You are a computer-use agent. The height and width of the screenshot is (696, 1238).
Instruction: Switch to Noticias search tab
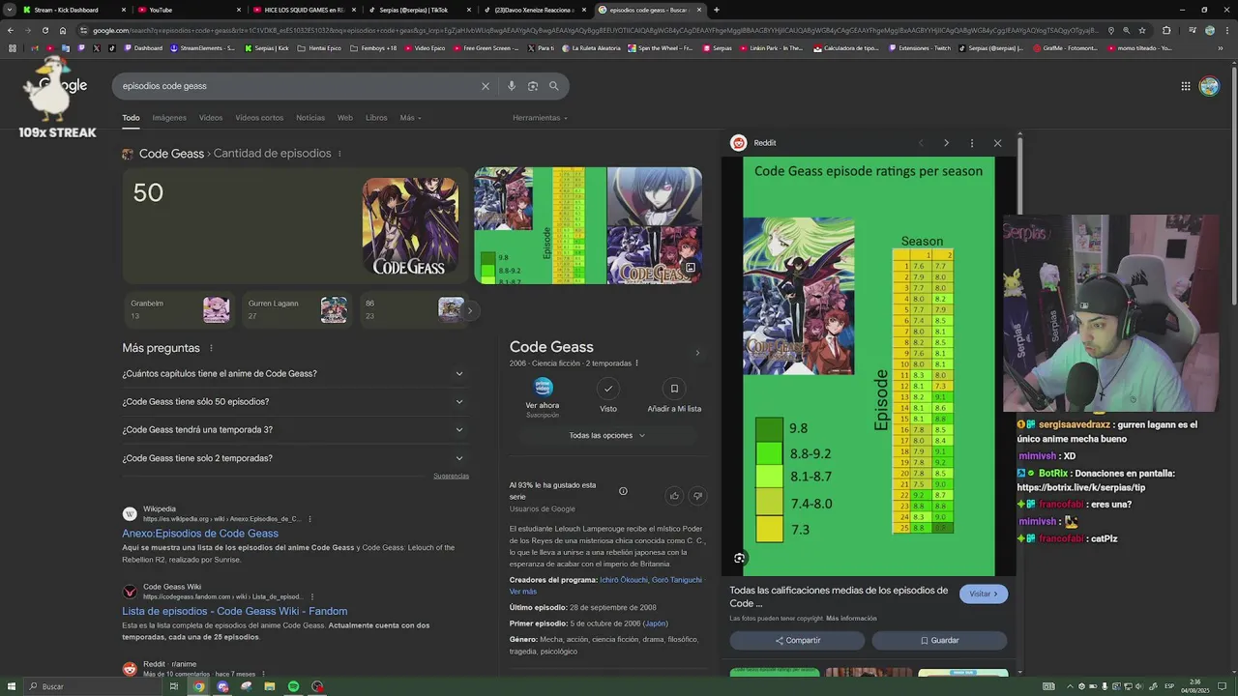pyautogui.click(x=310, y=118)
